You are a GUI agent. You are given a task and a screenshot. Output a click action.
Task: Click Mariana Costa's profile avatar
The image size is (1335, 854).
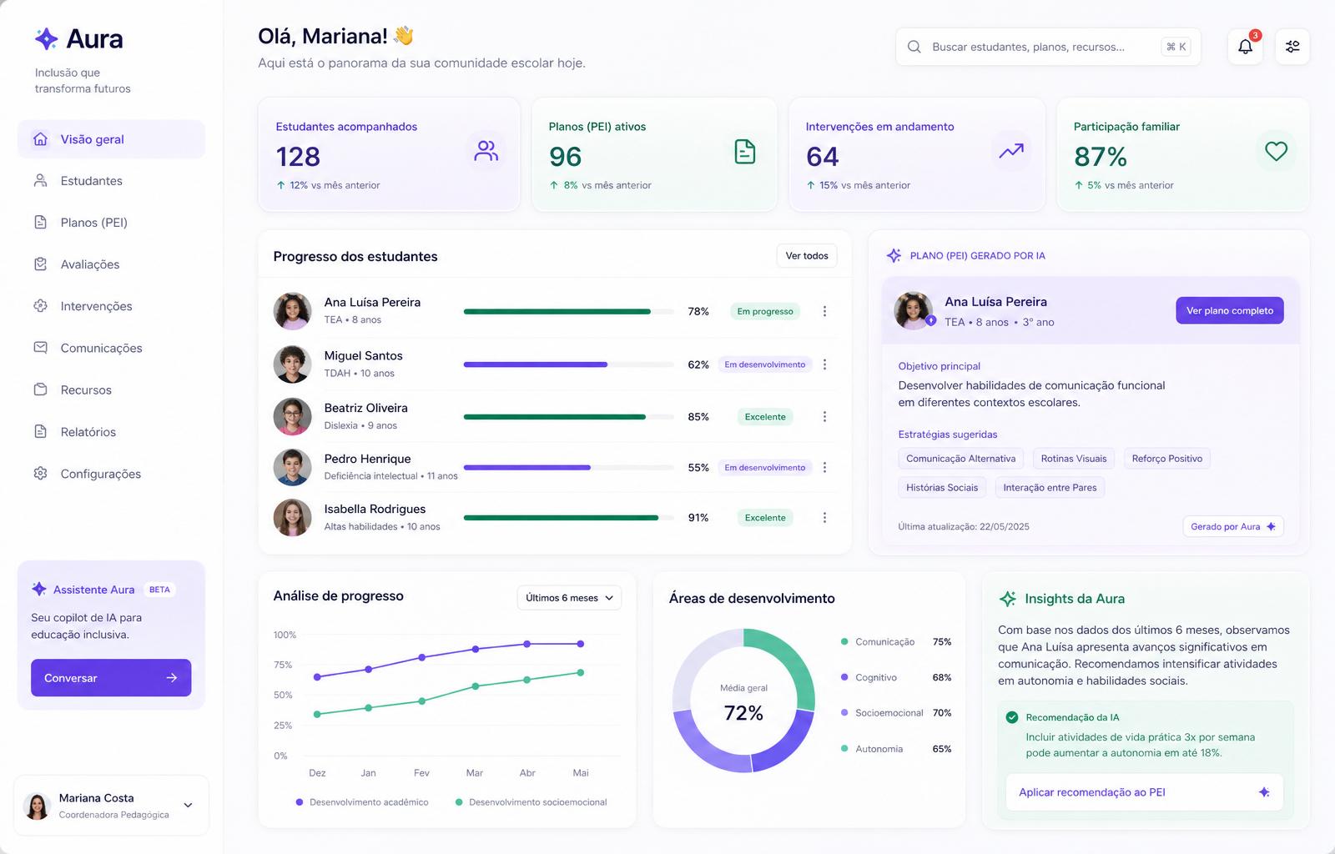pos(37,805)
